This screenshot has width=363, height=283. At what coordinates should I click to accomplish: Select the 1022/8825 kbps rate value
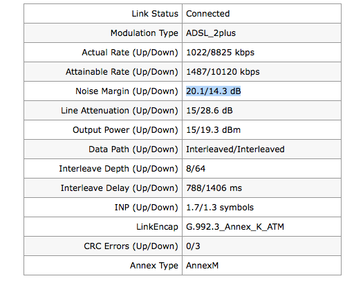click(220, 53)
